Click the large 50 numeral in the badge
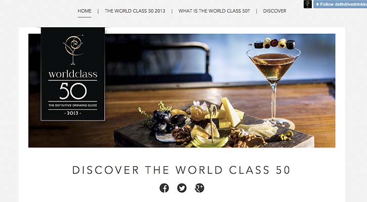Viewport: 367px width, 202px height. (x=73, y=91)
